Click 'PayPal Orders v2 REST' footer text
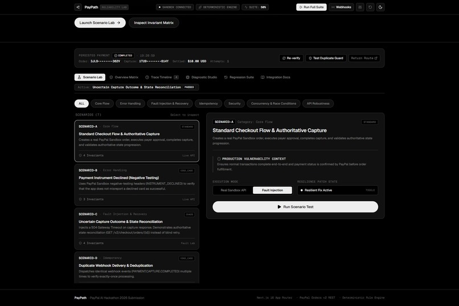 pyautogui.click(x=317, y=298)
